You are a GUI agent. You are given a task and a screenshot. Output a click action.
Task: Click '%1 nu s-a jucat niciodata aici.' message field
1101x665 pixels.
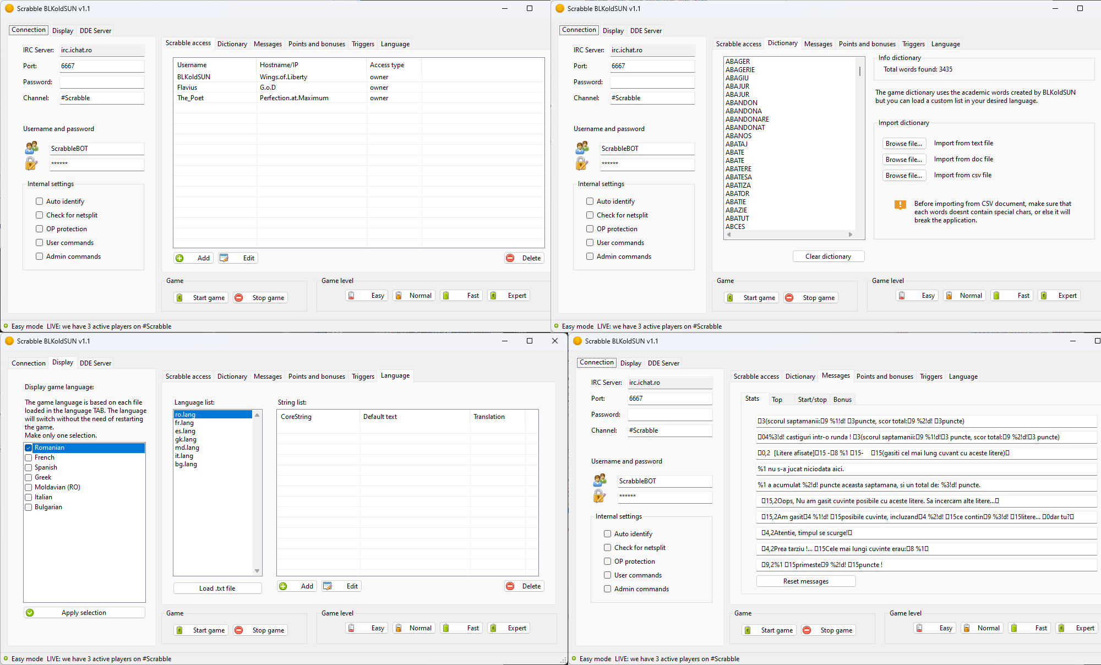point(926,469)
